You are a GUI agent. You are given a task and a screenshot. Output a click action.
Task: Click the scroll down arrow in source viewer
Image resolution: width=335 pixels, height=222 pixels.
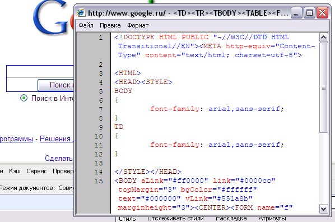323,209
